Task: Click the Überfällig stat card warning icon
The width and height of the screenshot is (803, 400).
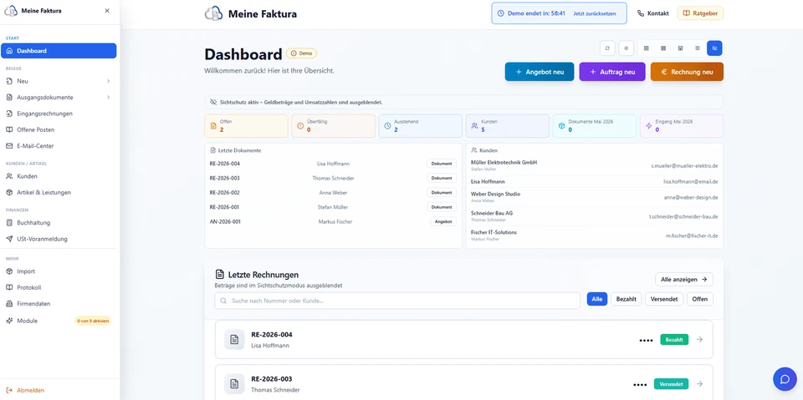Action: (300, 126)
